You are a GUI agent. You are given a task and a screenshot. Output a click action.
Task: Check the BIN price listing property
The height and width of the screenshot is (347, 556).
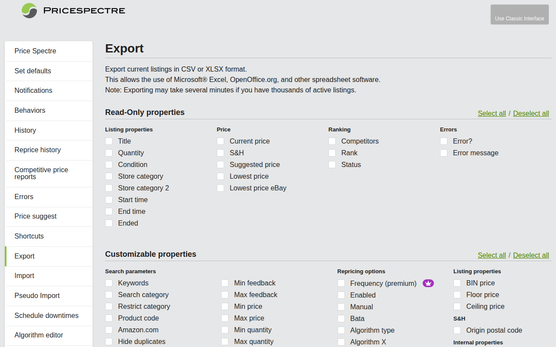[457, 283]
